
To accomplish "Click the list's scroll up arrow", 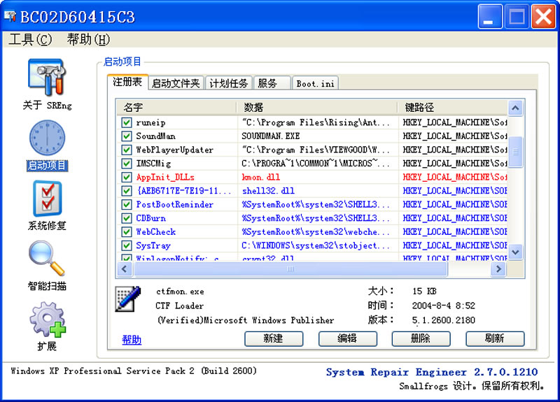I will tap(515, 108).
